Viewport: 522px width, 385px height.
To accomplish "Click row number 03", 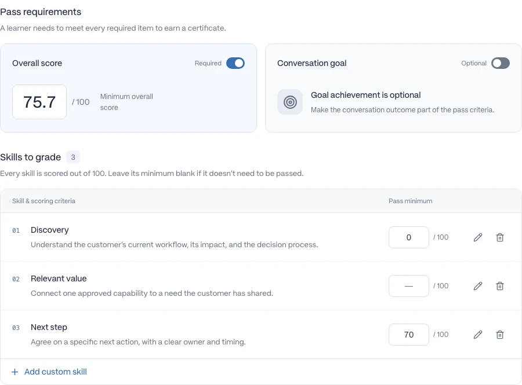I will 16,328.
